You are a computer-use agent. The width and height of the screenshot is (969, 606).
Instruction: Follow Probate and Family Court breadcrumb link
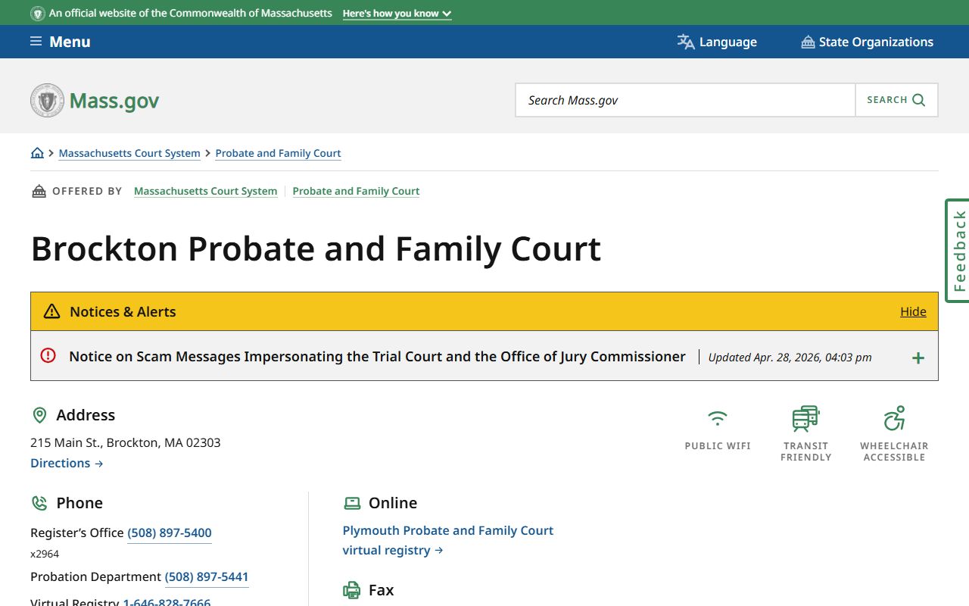[278, 153]
